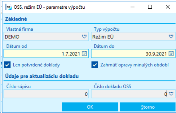Focus the Číslo súpisu field
This screenshot has width=176, height=113.
pyautogui.click(x=46, y=94)
